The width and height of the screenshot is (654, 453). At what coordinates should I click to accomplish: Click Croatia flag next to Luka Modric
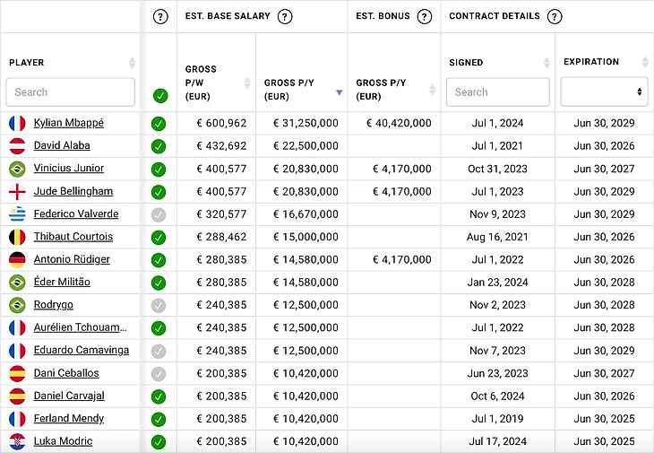tap(17, 441)
